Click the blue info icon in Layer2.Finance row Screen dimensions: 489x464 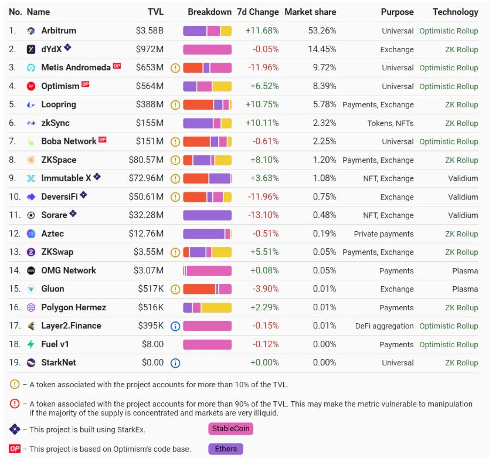(175, 326)
